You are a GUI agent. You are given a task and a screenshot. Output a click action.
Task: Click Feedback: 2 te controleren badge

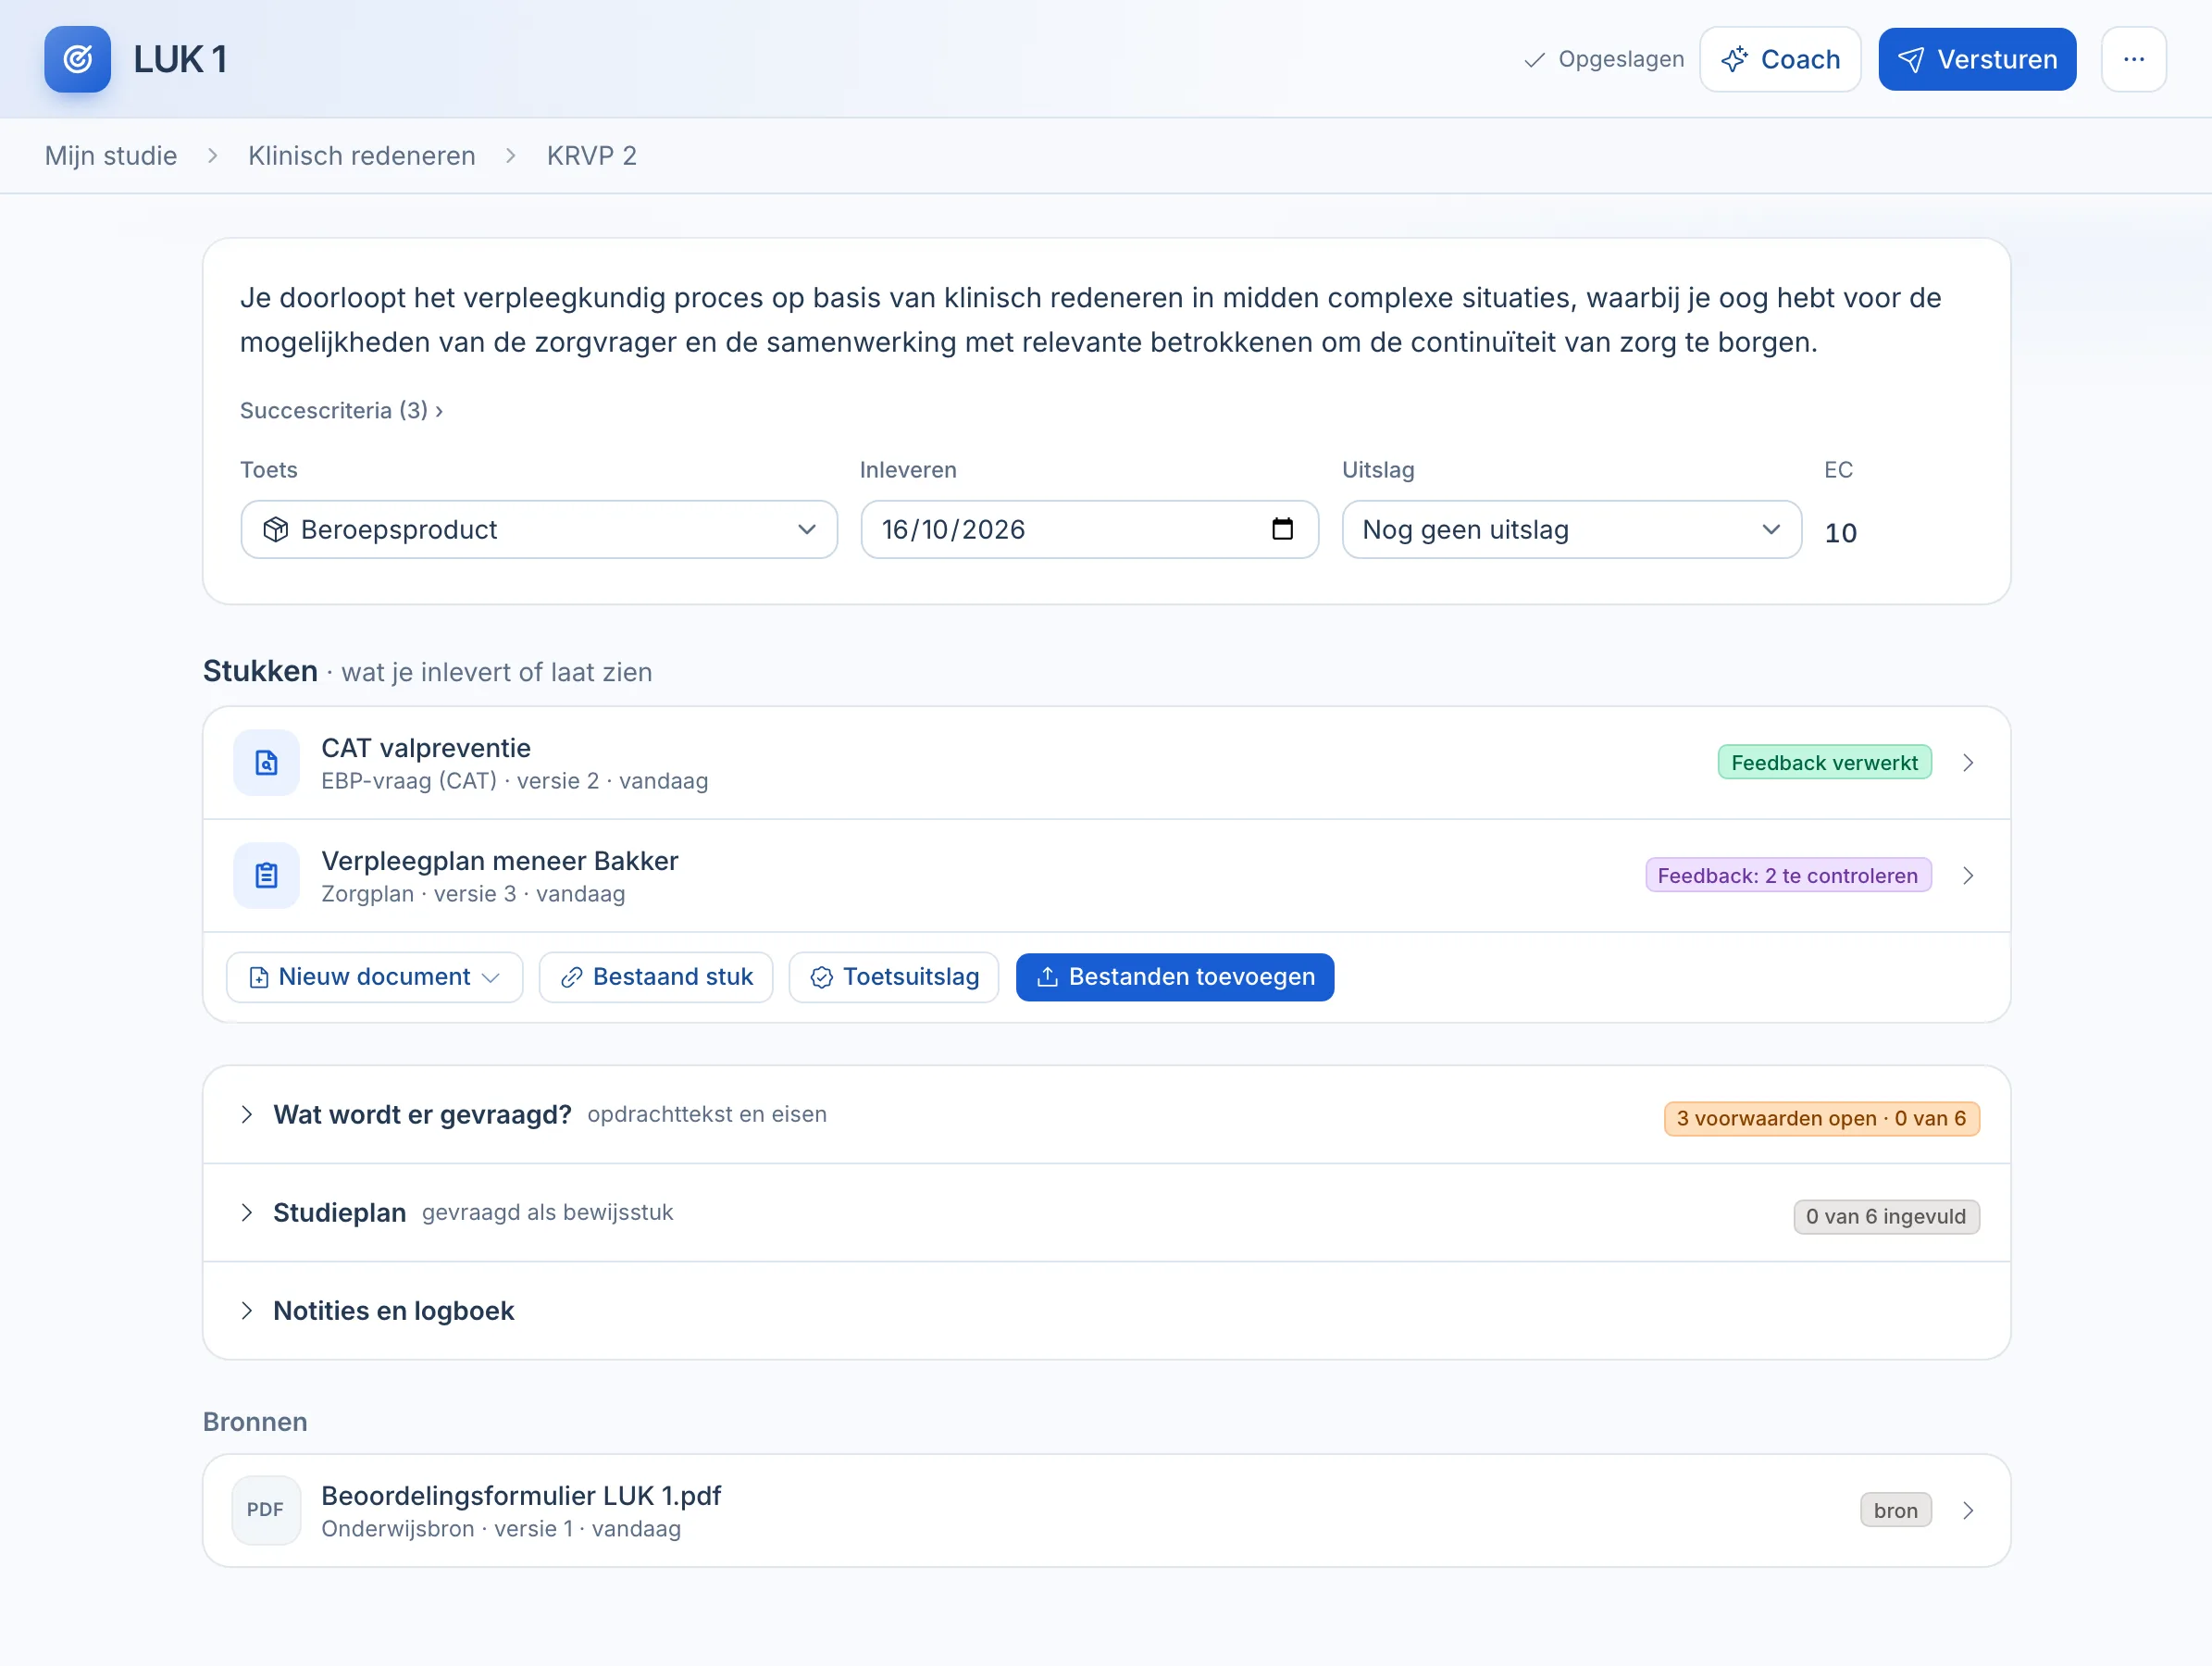click(1788, 876)
